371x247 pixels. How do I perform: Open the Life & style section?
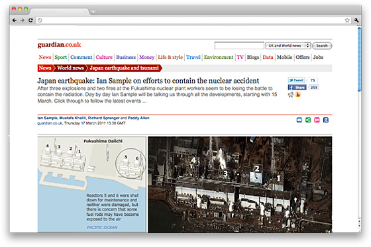(170, 57)
